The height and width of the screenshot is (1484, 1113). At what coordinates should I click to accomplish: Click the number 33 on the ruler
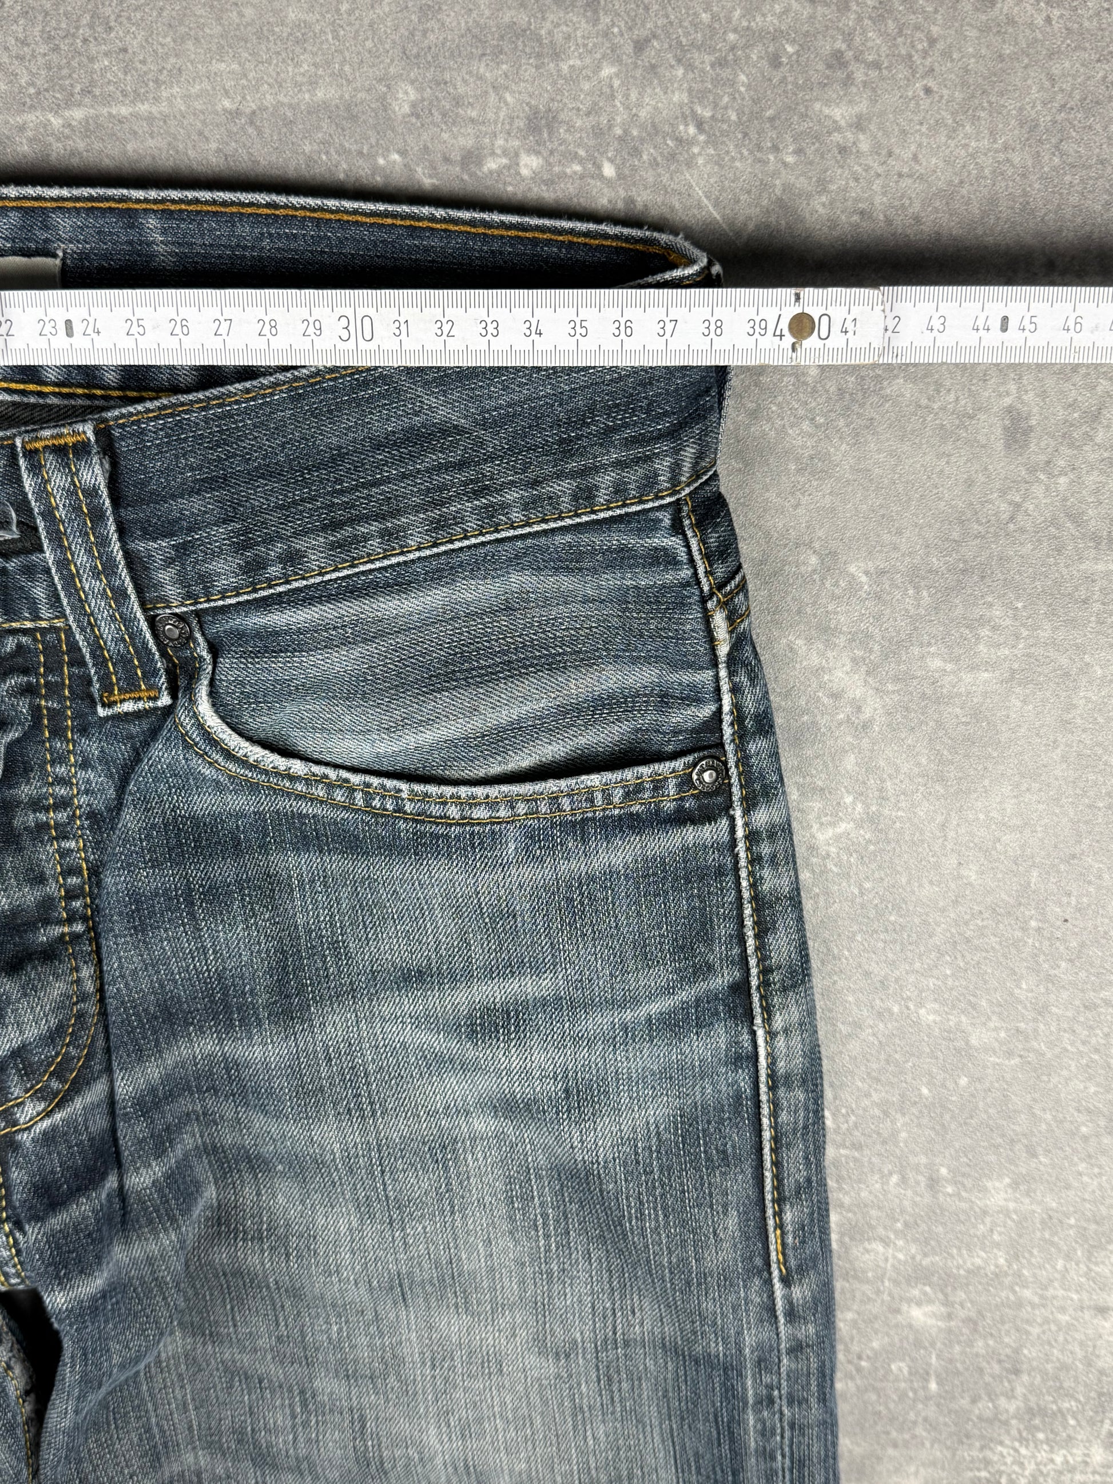pos(489,329)
